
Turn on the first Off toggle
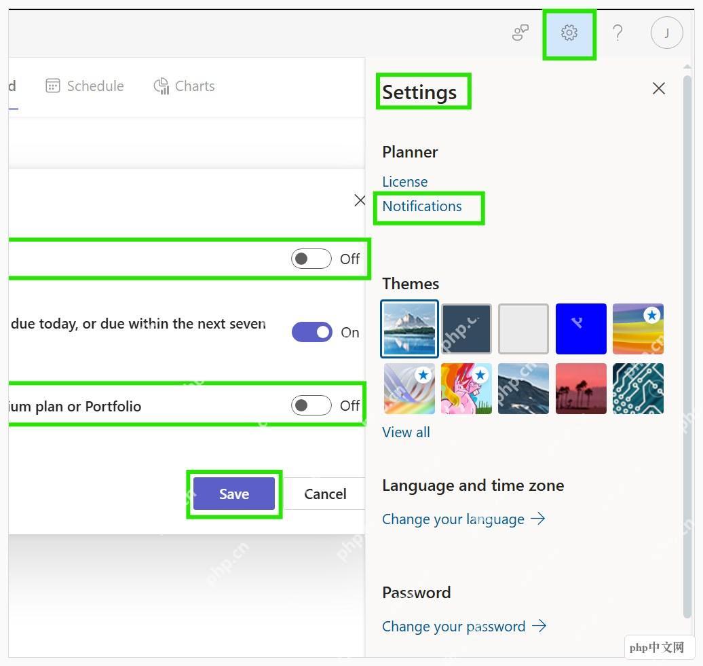(x=311, y=259)
